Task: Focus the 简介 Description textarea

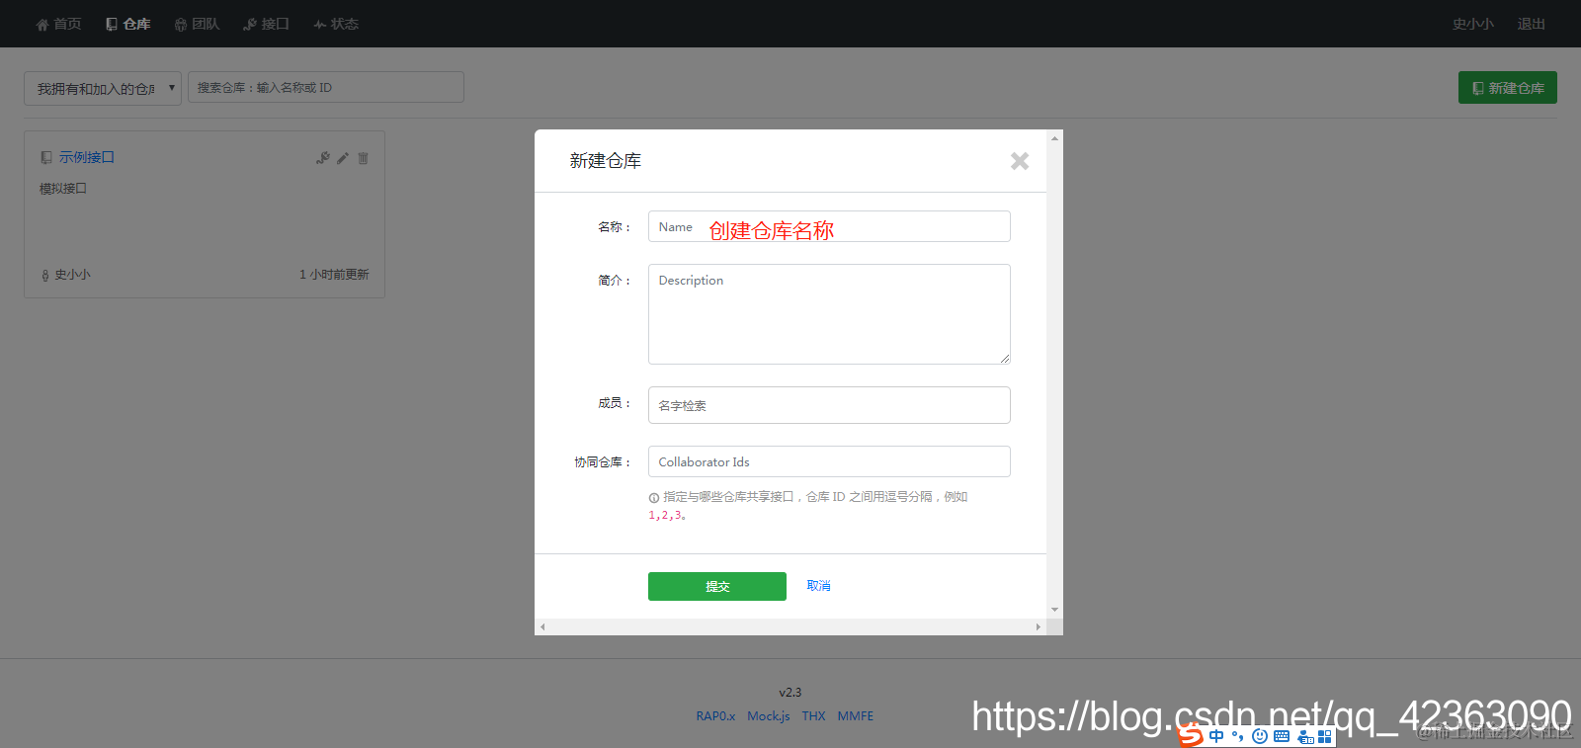Action: [829, 314]
